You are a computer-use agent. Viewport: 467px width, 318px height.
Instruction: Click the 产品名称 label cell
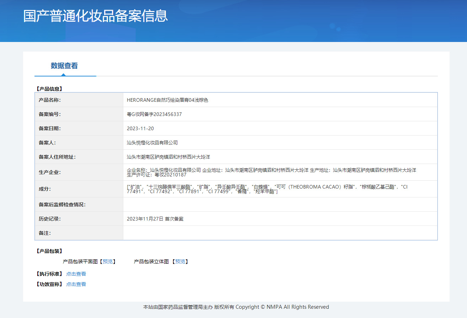79,100
